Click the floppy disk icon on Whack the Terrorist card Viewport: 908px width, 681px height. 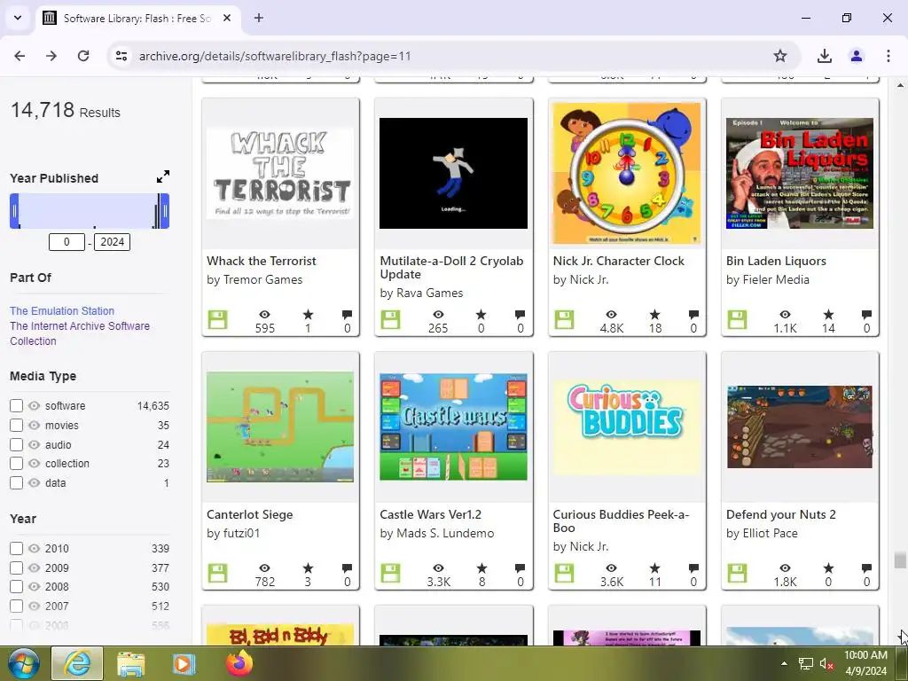pos(218,319)
